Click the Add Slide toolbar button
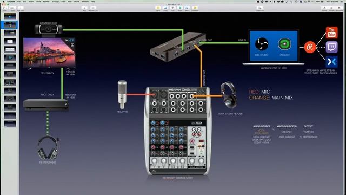The image size is (346, 195). [21, 9]
